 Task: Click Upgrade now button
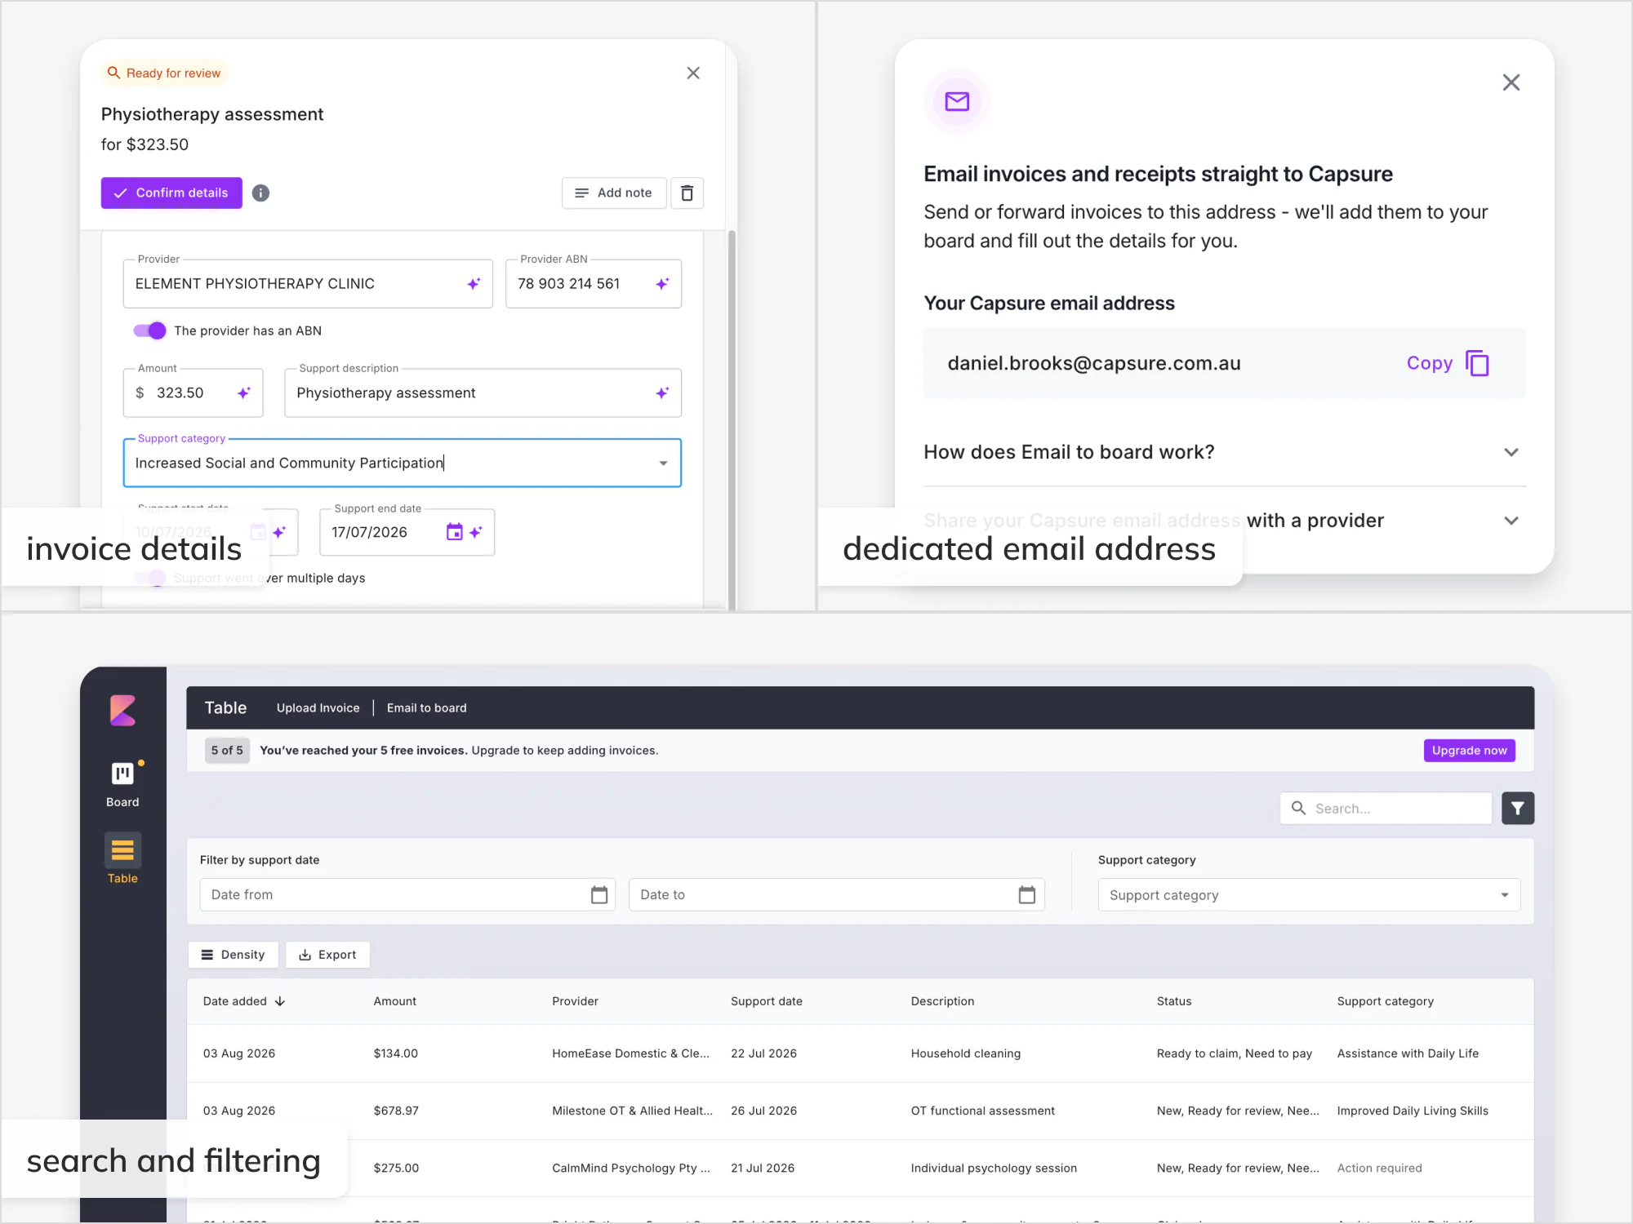(x=1470, y=751)
